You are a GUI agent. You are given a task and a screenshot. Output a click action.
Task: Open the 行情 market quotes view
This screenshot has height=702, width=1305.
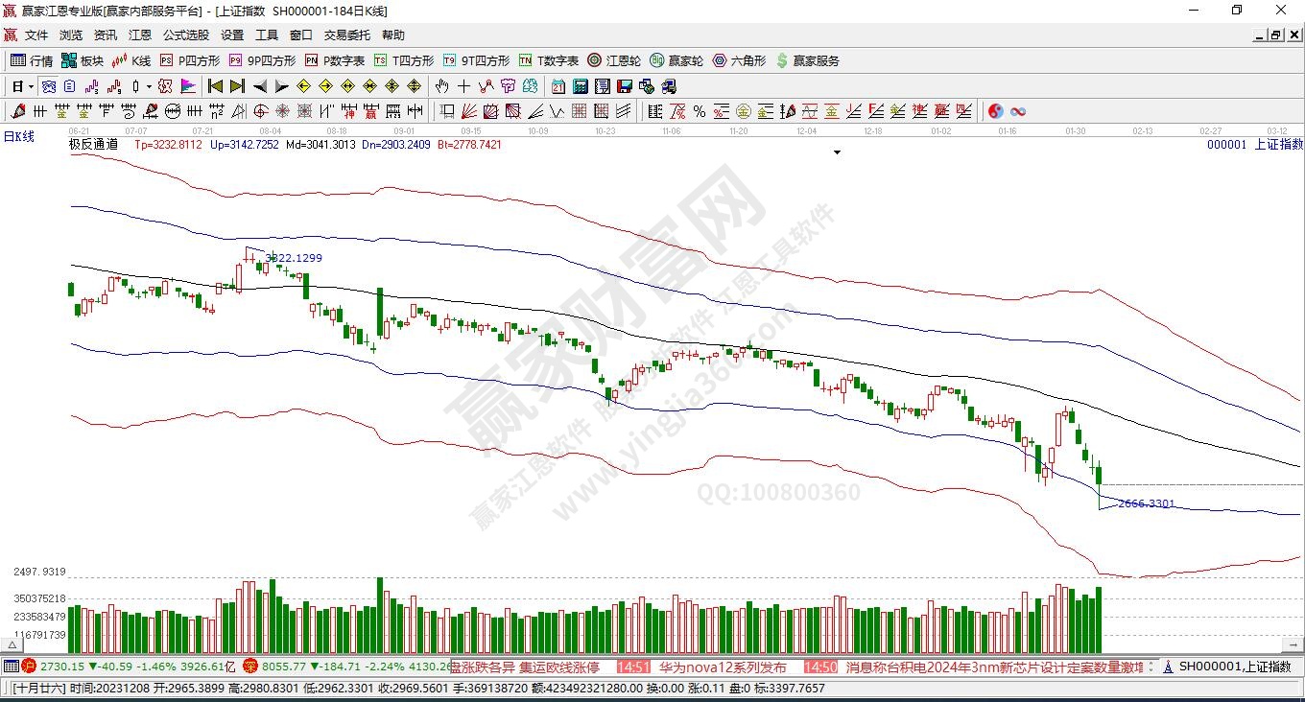pos(32,60)
